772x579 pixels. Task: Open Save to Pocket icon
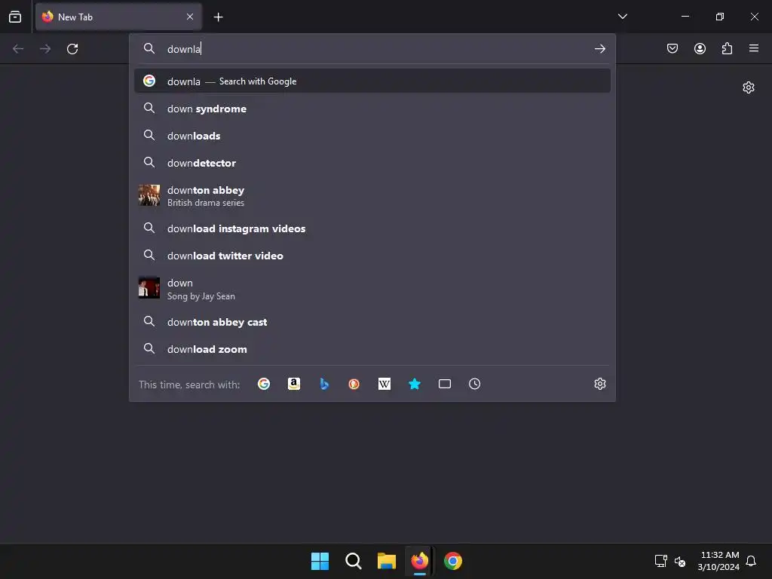click(x=672, y=48)
